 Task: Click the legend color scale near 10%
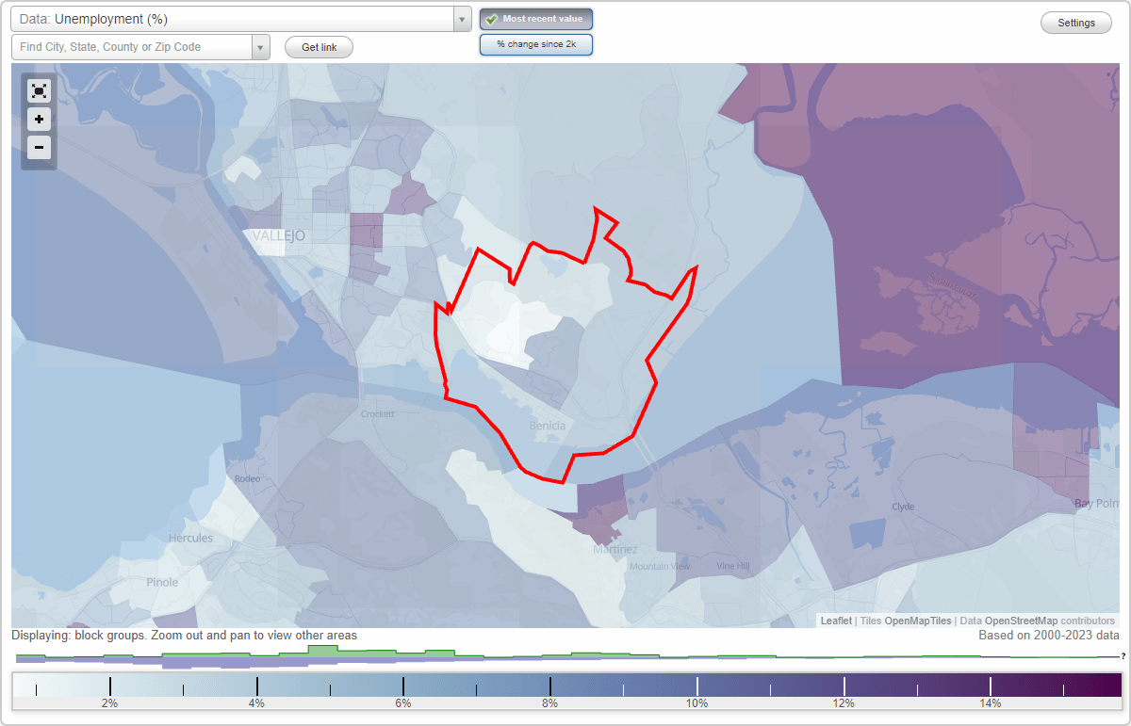697,685
